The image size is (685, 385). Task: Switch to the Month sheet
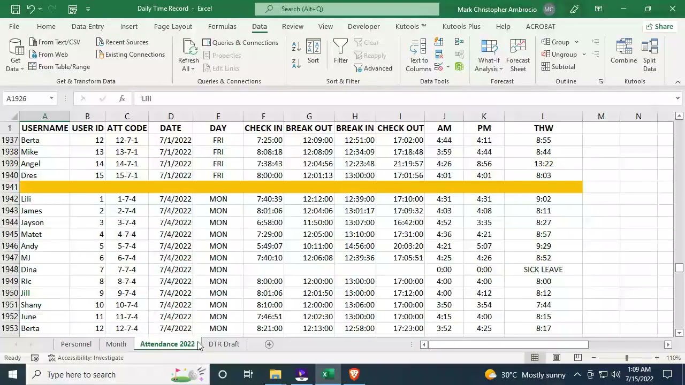[x=116, y=344]
